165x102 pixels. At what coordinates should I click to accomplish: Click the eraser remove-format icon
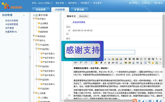pos(121,63)
